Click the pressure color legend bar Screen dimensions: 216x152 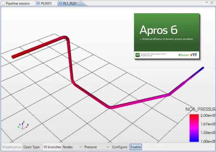[194, 128]
